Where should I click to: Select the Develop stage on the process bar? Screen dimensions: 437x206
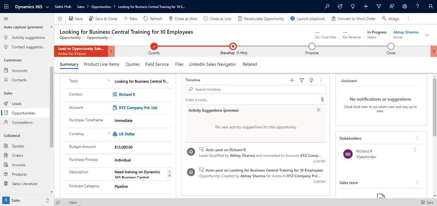click(232, 46)
